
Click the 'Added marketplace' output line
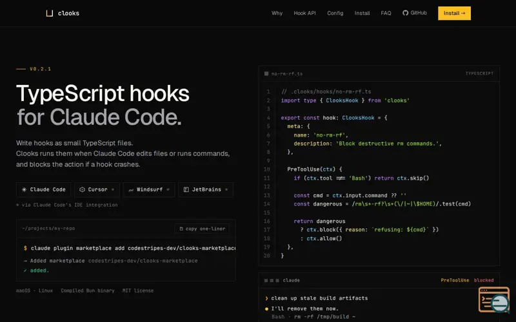pyautogui.click(x=110, y=261)
